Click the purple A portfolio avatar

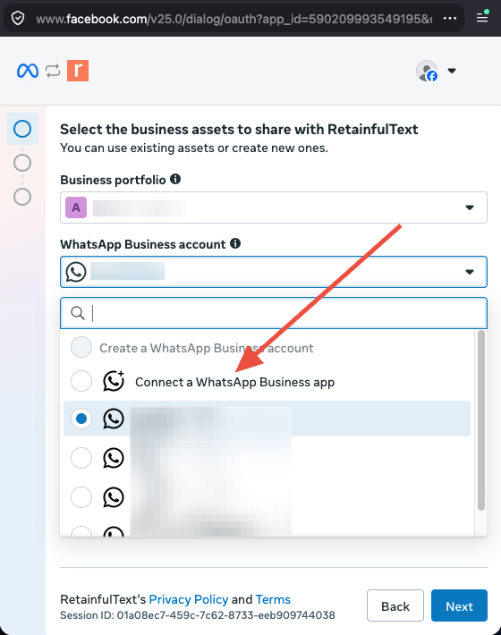pyautogui.click(x=76, y=207)
